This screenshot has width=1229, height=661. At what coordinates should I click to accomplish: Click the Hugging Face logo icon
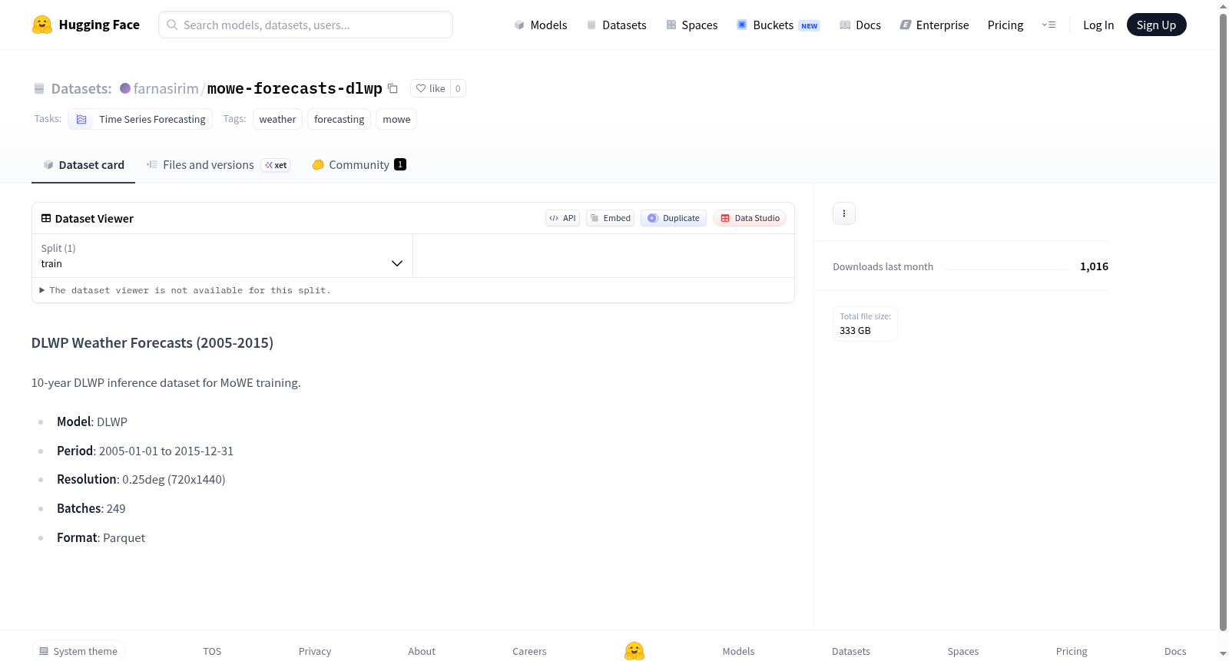click(x=42, y=25)
